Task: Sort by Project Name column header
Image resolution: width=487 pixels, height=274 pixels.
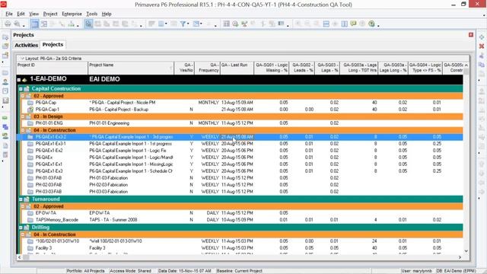Action: [131, 68]
